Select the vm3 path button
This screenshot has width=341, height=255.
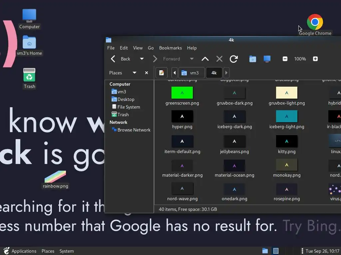pyautogui.click(x=191, y=73)
